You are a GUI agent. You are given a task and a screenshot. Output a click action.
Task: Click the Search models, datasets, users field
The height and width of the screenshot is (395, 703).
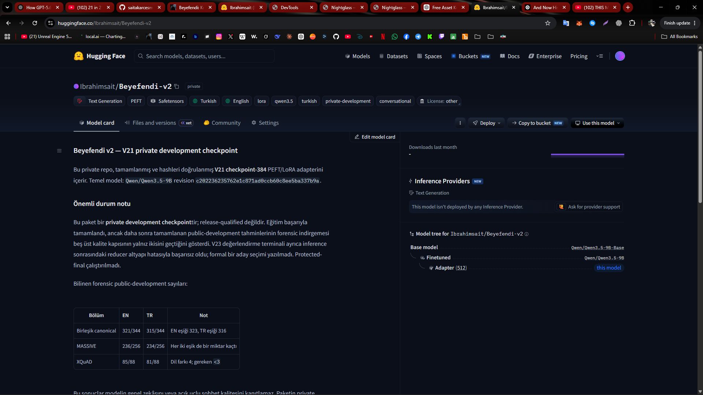(204, 56)
